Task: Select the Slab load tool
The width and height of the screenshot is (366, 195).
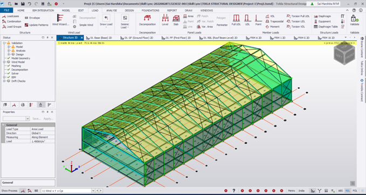Action: tap(176, 20)
